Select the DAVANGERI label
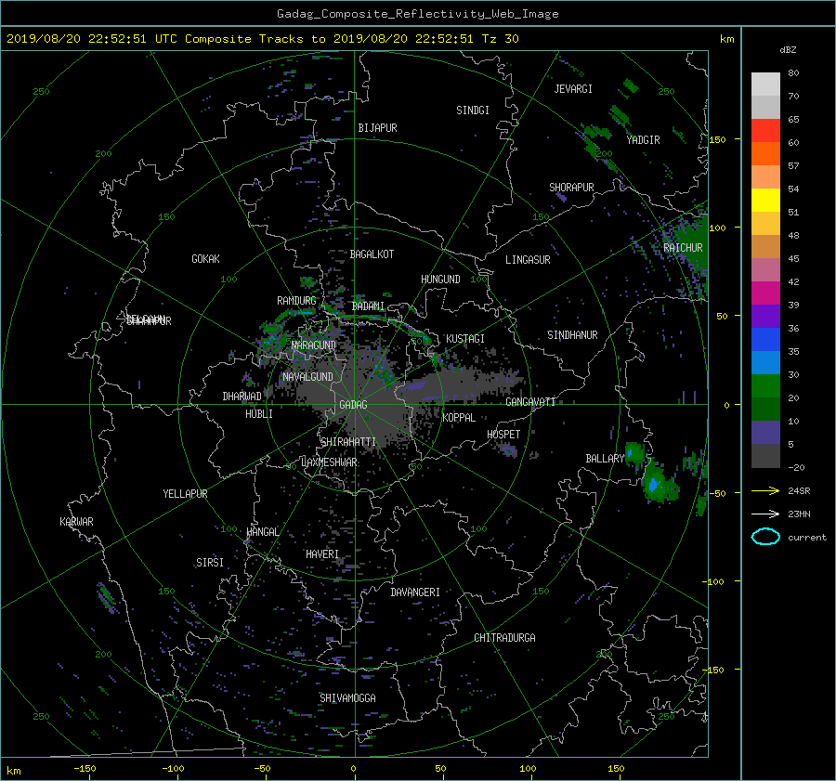The image size is (836, 781). (x=415, y=592)
